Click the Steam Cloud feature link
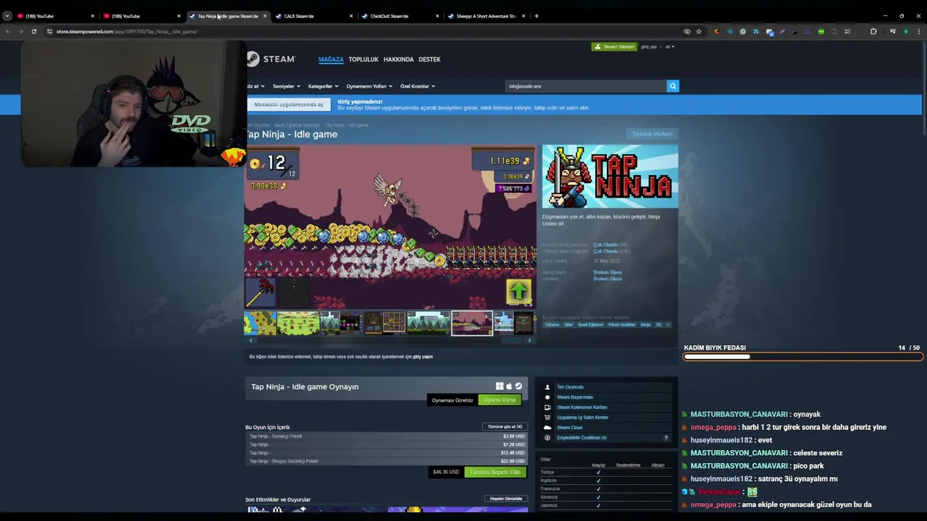Image resolution: width=927 pixels, height=521 pixels. (569, 428)
